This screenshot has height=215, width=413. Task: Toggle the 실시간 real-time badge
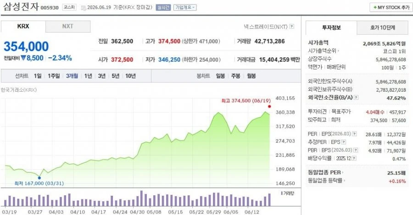tap(163, 8)
